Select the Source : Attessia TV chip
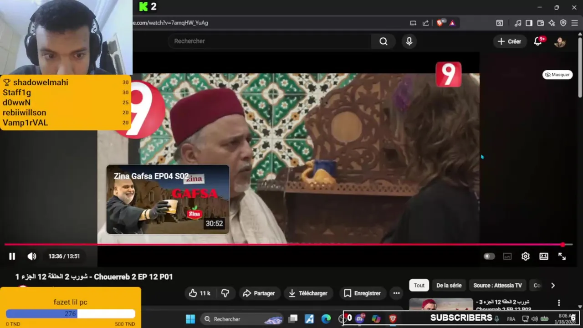This screenshot has height=328, width=583. [x=497, y=286]
